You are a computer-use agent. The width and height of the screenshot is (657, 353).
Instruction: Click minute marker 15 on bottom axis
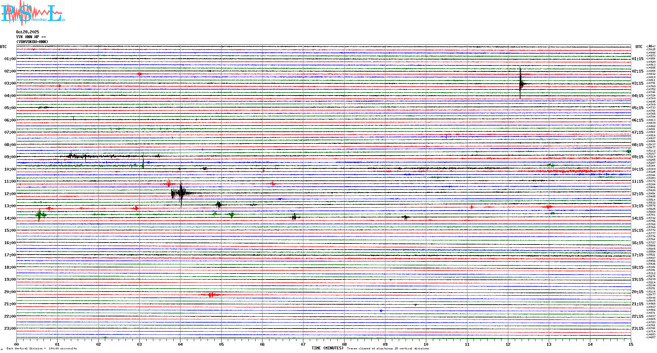point(631,344)
